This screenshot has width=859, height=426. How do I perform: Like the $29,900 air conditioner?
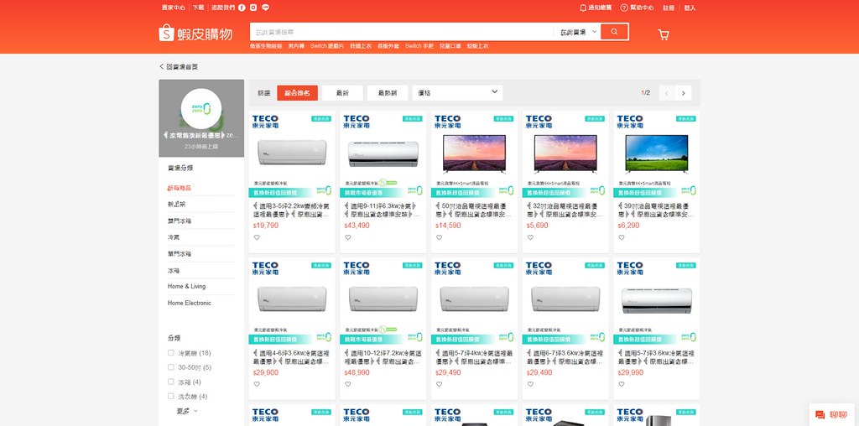(x=257, y=384)
